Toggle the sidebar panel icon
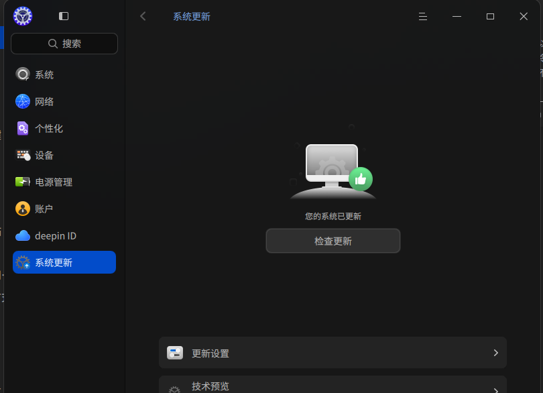Viewport: 543px width, 393px height. click(x=64, y=16)
